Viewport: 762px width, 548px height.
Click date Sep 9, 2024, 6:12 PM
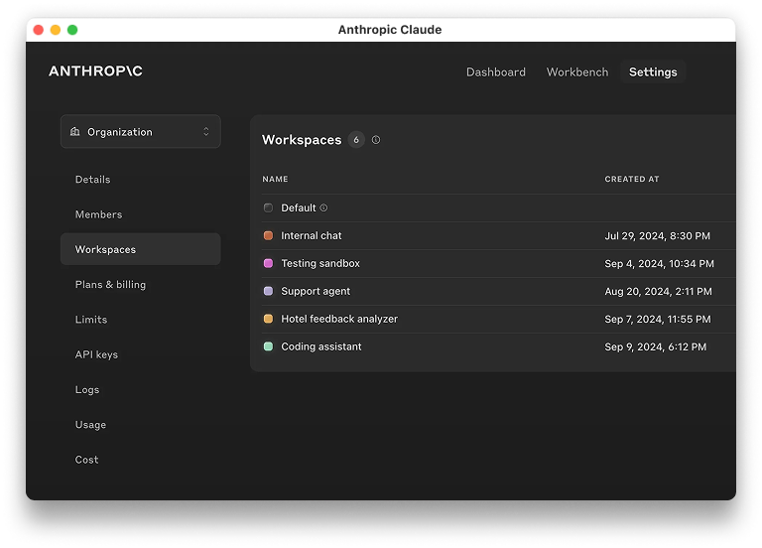[x=655, y=346]
